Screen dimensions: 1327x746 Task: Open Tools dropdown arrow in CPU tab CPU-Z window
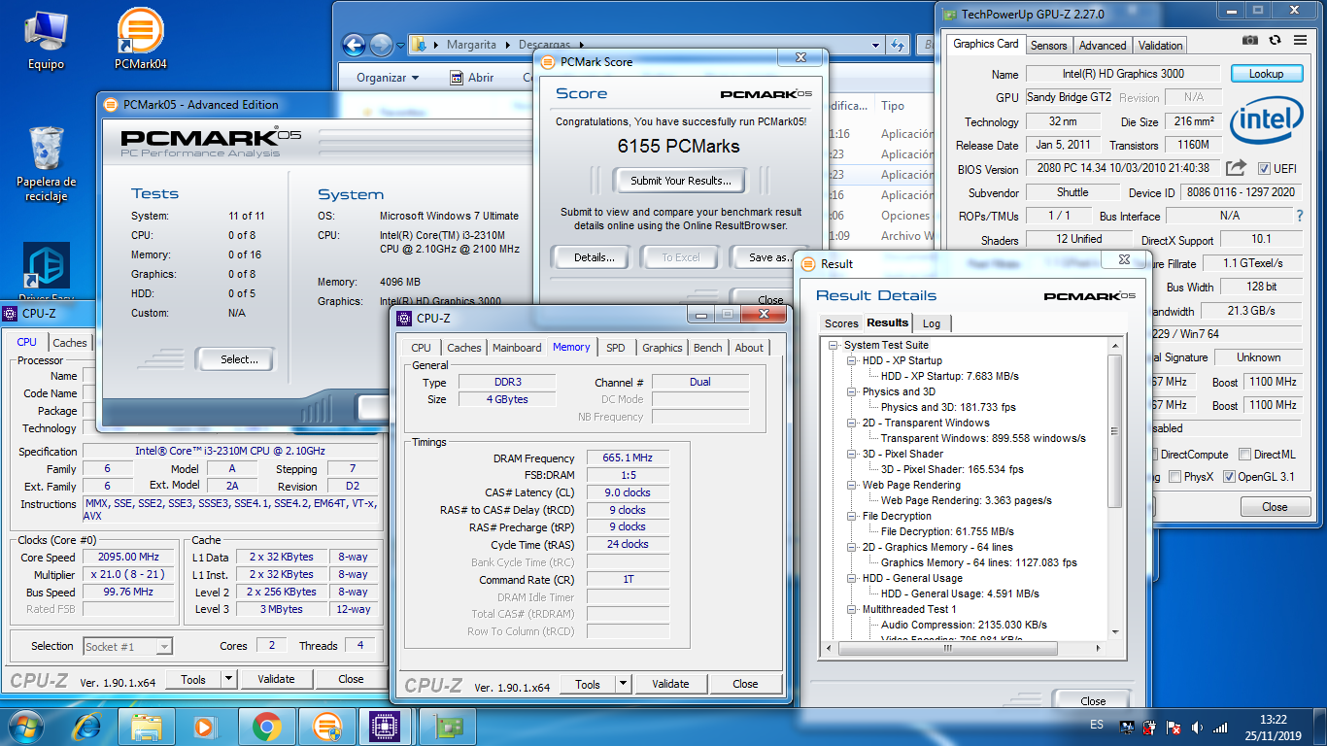(x=228, y=679)
